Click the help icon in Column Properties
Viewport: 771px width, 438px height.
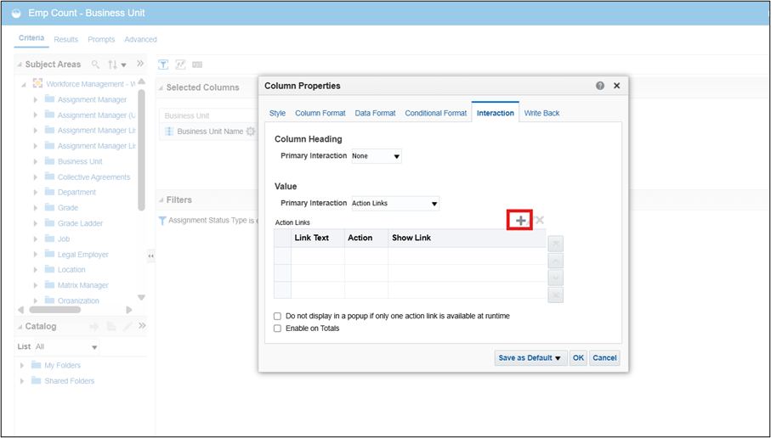tap(600, 86)
